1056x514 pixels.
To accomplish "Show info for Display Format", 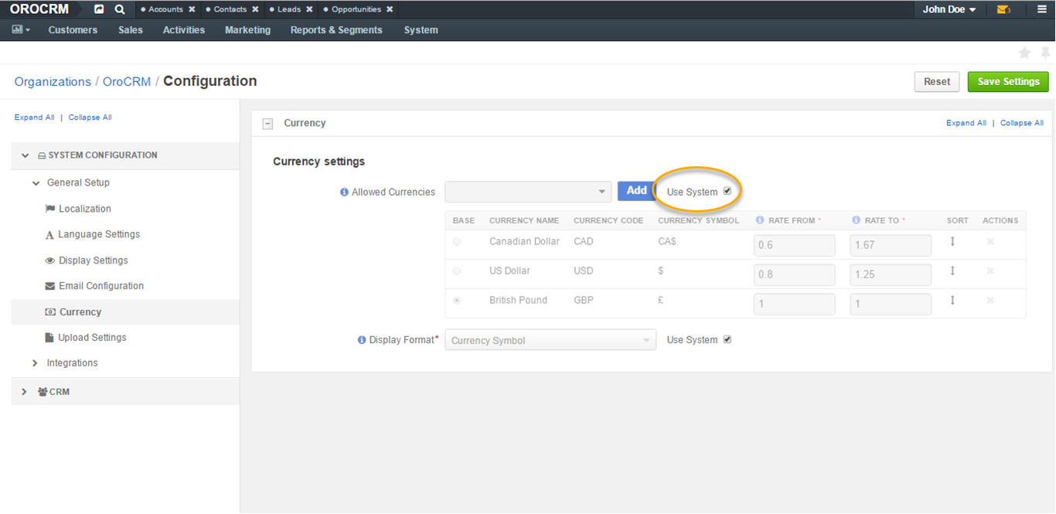I will (x=362, y=340).
